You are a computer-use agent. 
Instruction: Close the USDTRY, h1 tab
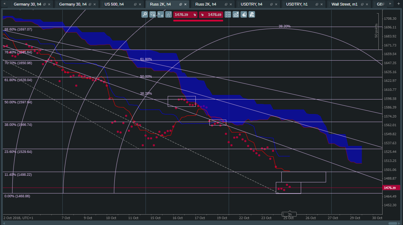pyautogui.click(x=322, y=5)
